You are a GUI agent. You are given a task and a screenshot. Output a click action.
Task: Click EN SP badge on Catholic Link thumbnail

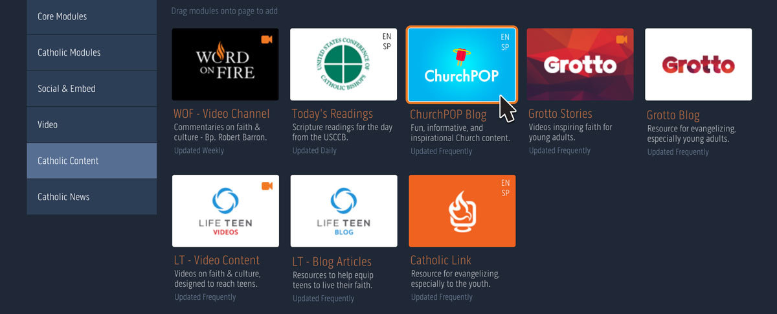coord(505,188)
